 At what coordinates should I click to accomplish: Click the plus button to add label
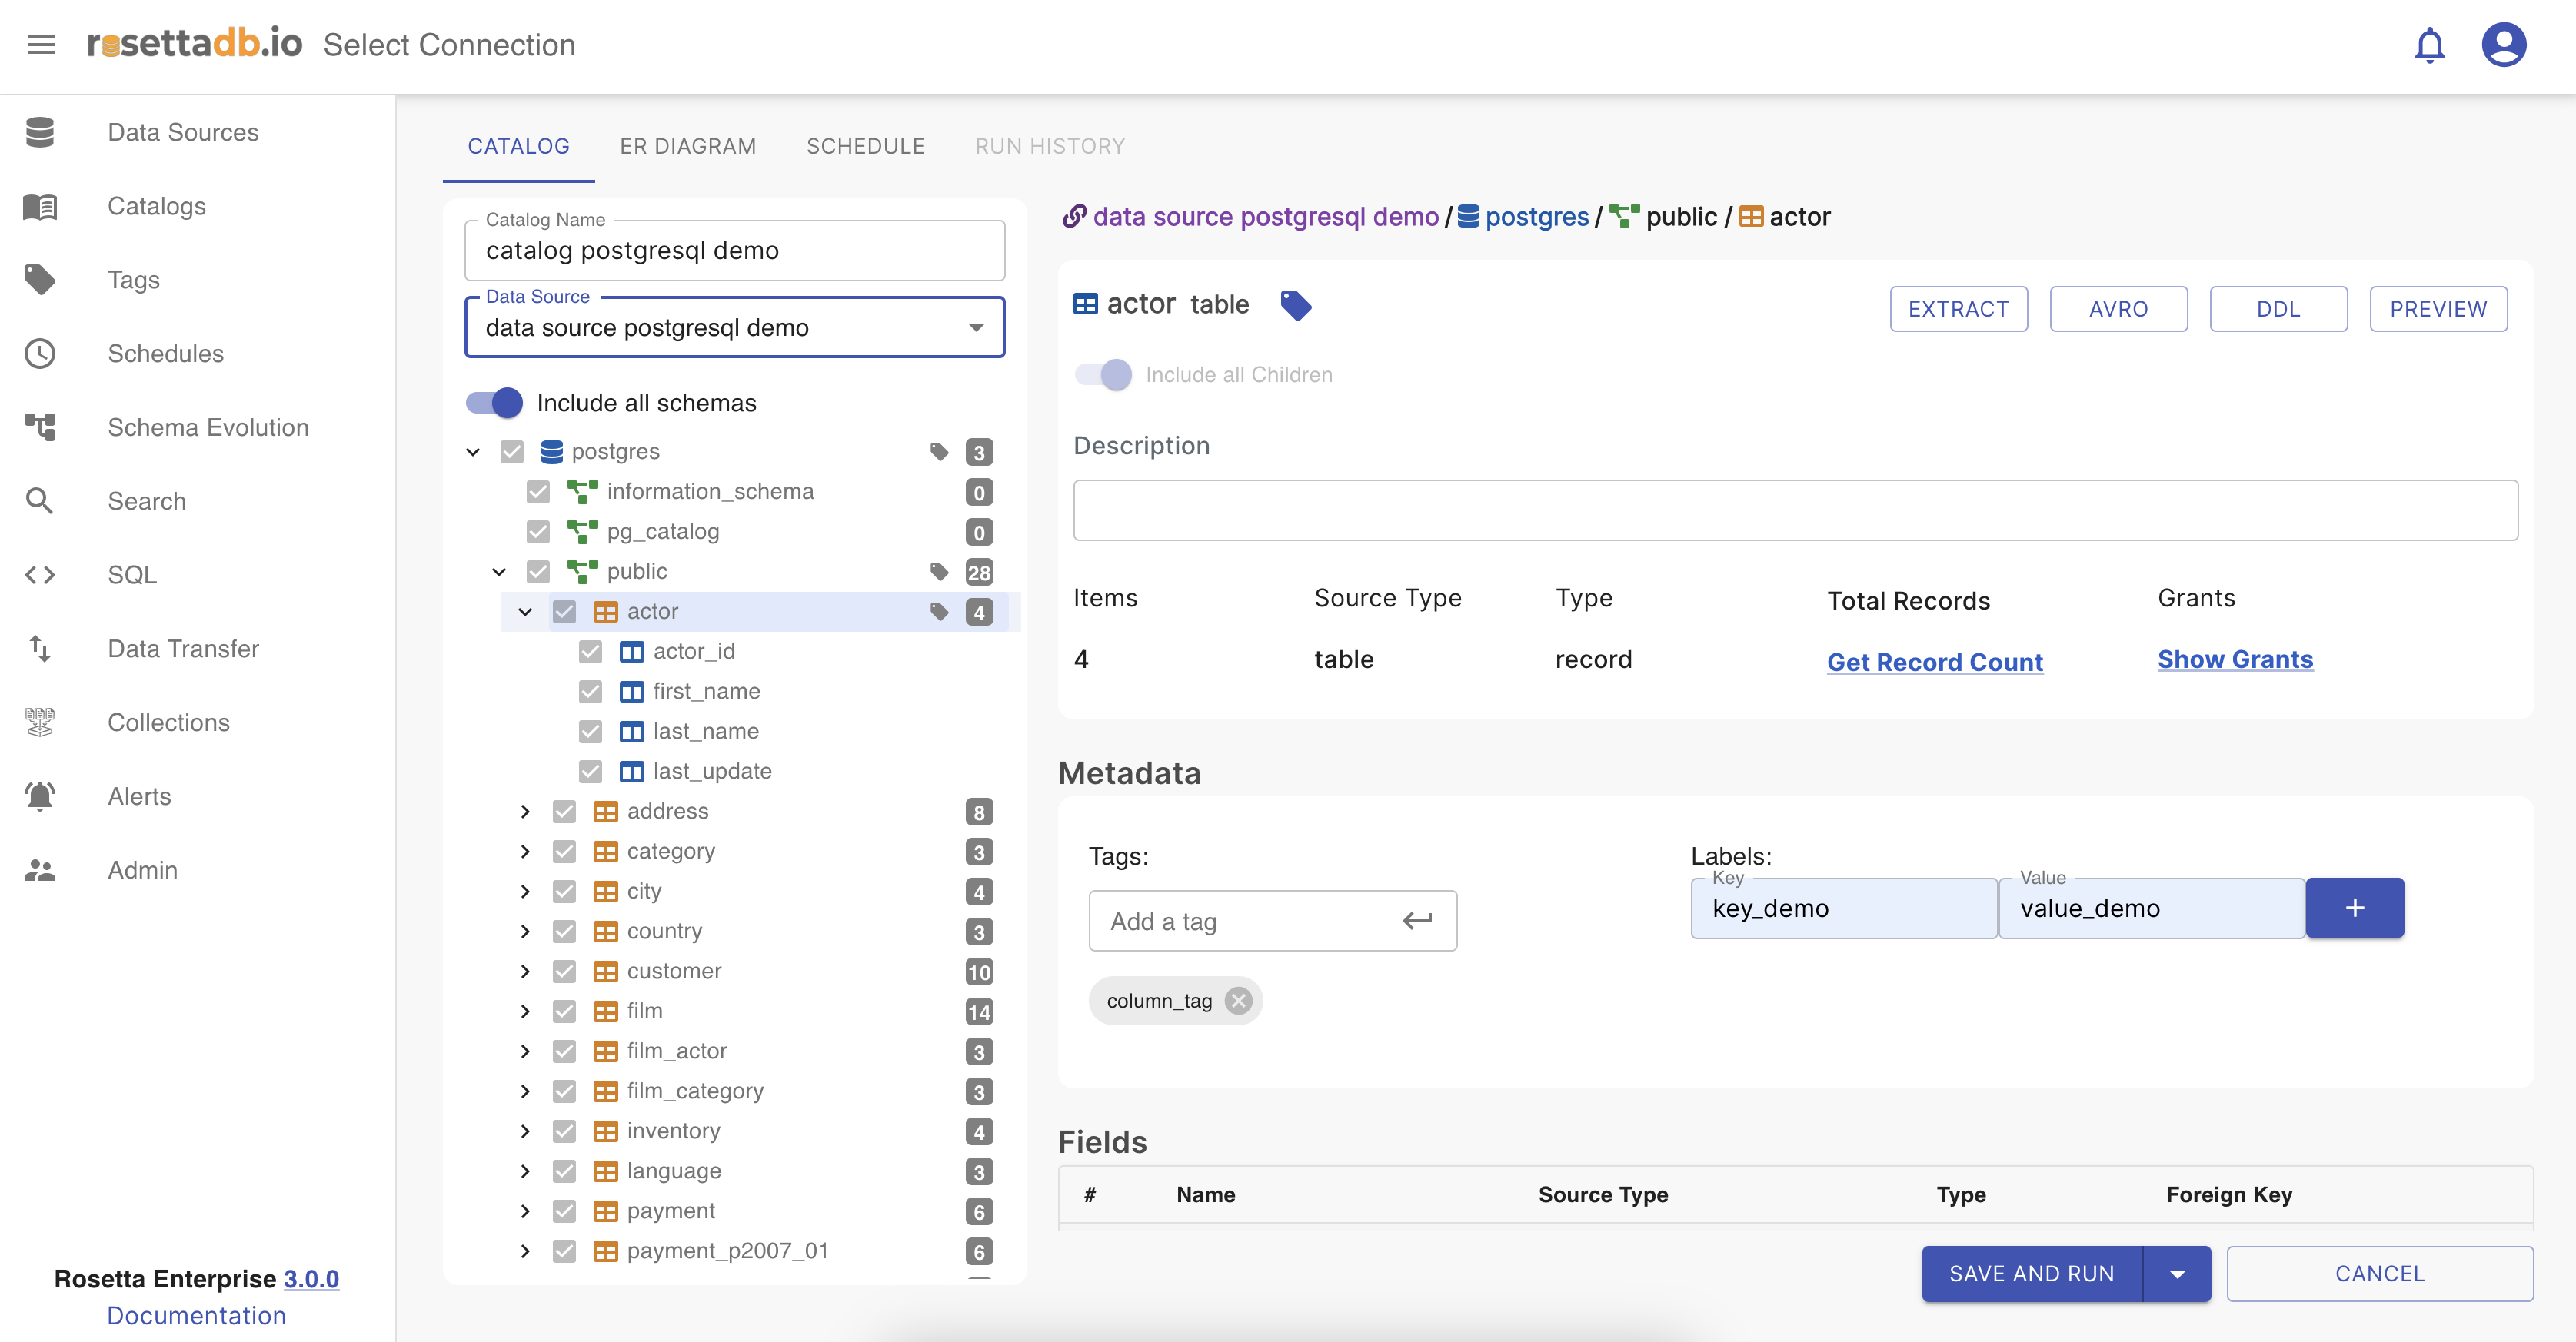[x=2354, y=907]
